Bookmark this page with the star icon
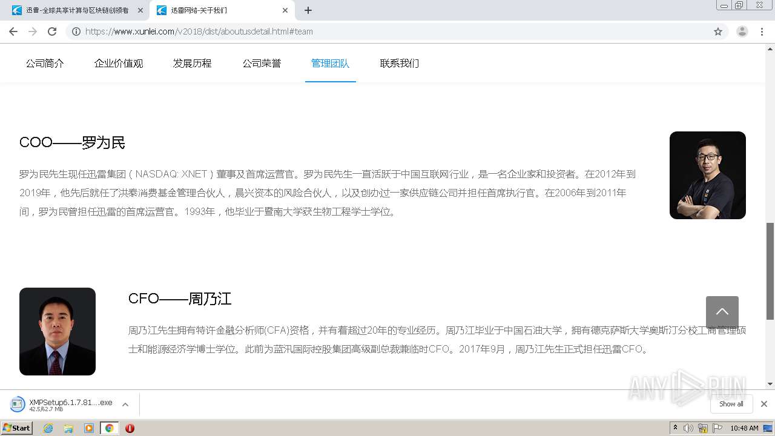775x436 pixels. click(718, 31)
